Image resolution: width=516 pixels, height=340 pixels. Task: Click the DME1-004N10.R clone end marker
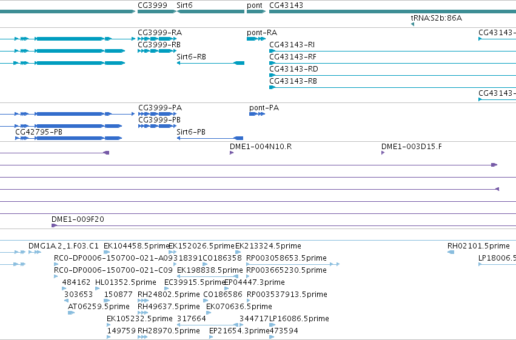(232, 153)
